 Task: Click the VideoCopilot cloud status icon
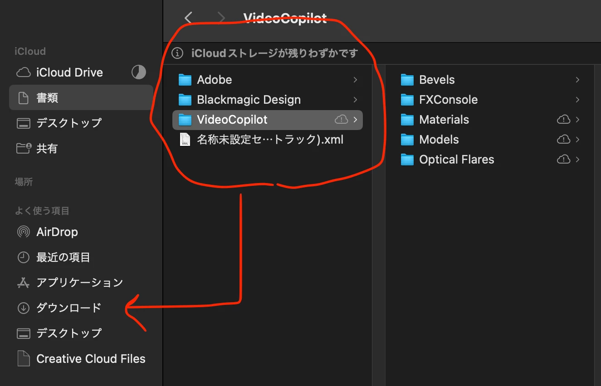(x=341, y=120)
